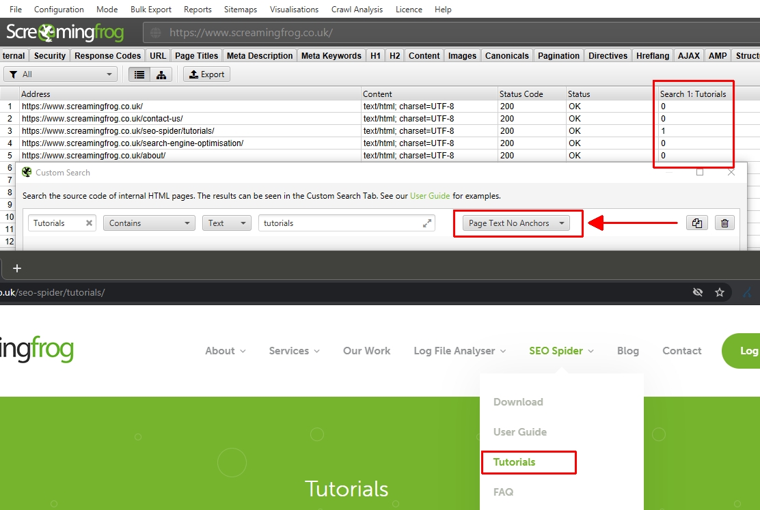Switch to the Content tab
760x510 pixels.
pyautogui.click(x=424, y=56)
